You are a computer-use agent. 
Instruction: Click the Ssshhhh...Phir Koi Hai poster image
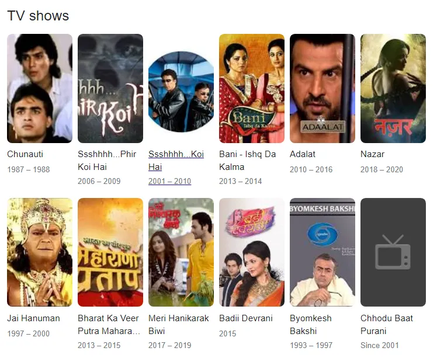110,88
